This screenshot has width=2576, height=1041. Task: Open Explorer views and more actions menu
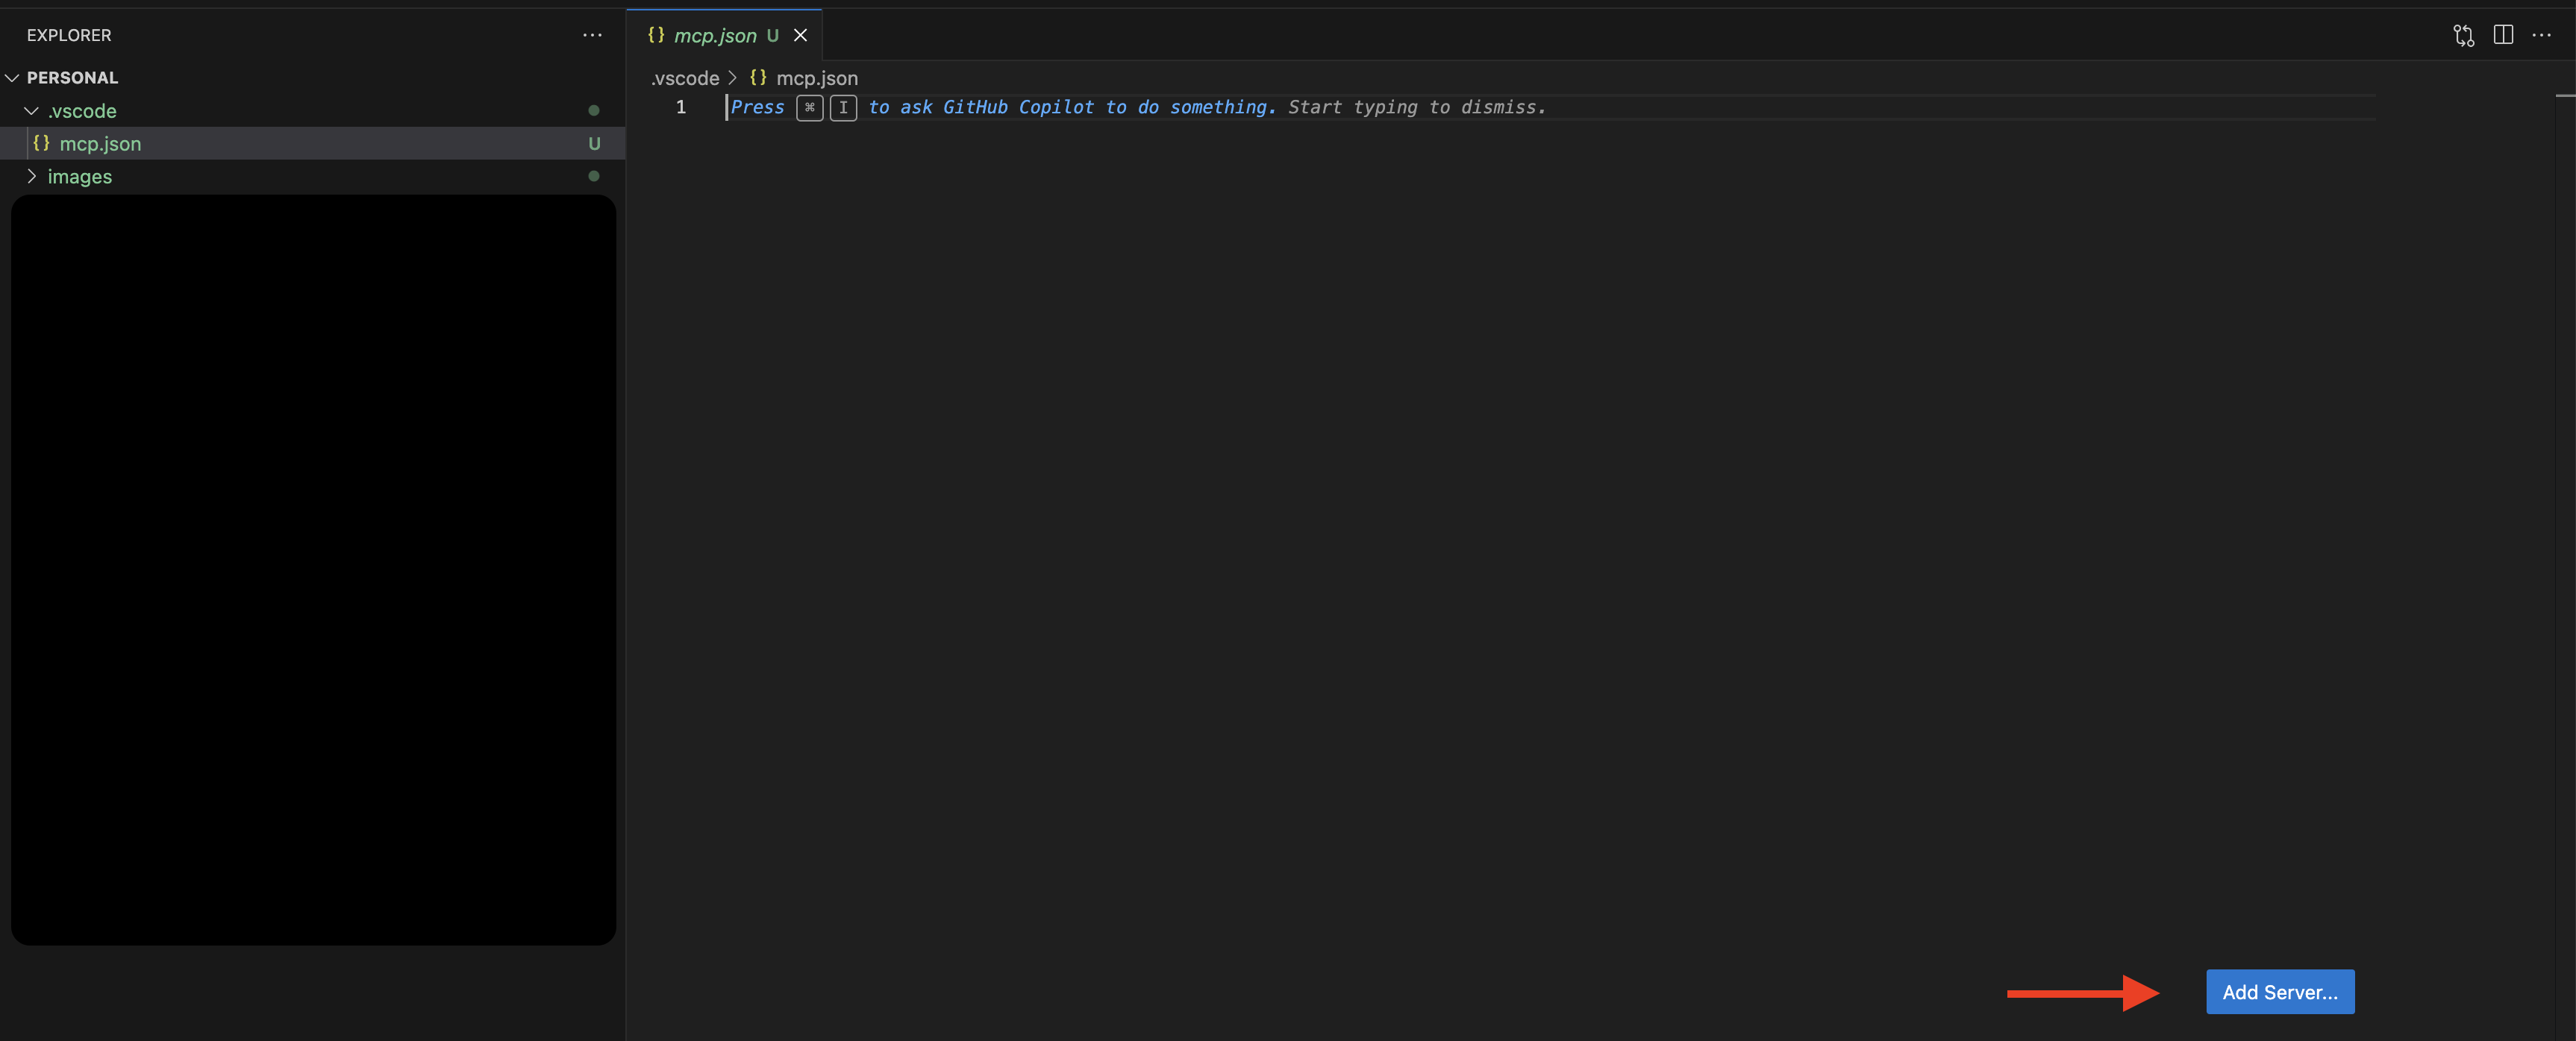point(592,35)
